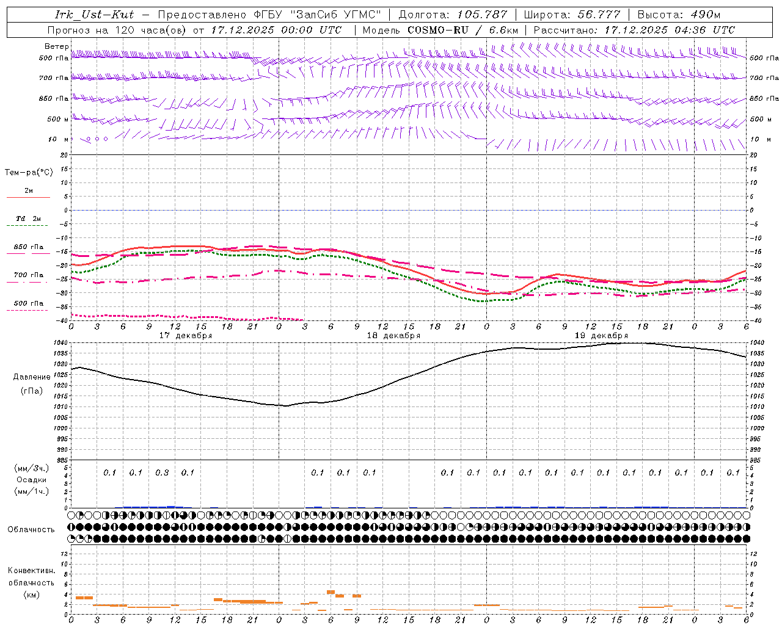Click the "Облачность" cloud cover row label
This screenshot has width=782, height=625.
click(x=31, y=530)
